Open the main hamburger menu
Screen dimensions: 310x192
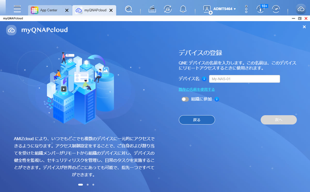click(17, 9)
